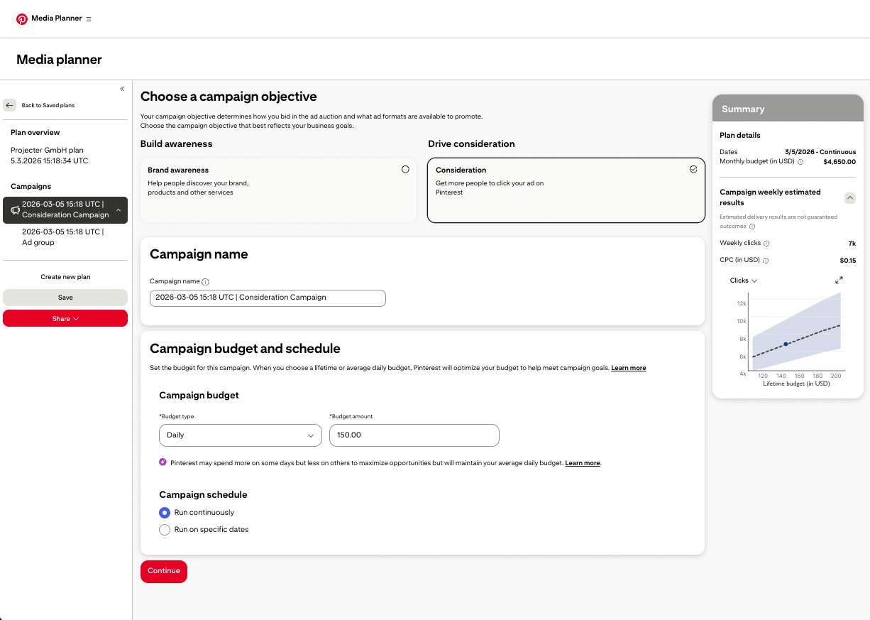
Task: Expand the chart to full size
Action: click(x=839, y=281)
